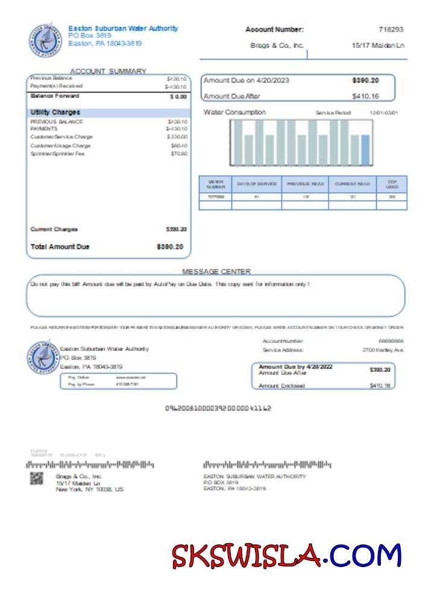
Task: Click the CURRENT READ column header
Action: click(353, 184)
